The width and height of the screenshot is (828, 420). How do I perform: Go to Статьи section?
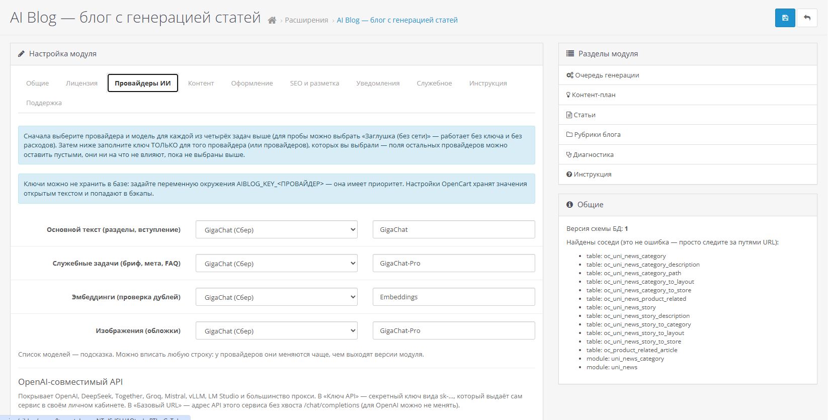point(688,115)
